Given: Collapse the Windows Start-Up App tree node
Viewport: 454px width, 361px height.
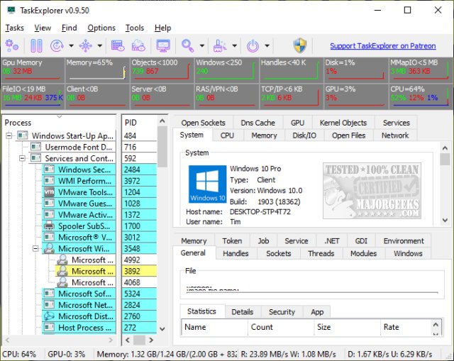Looking at the screenshot, I should [9, 135].
